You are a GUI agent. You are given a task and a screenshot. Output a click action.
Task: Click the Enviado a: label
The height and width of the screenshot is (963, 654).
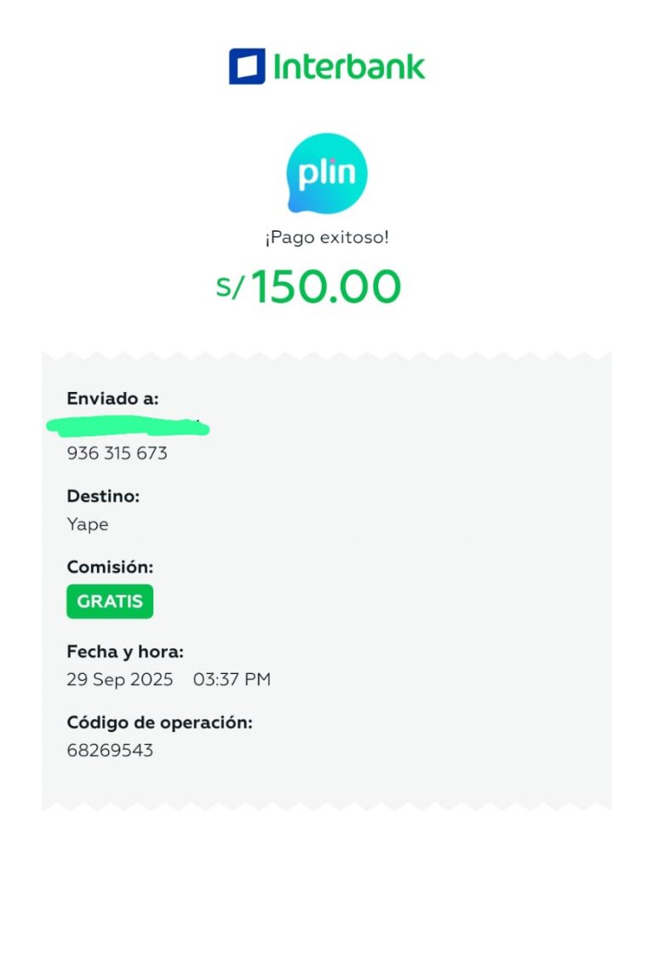click(x=112, y=398)
